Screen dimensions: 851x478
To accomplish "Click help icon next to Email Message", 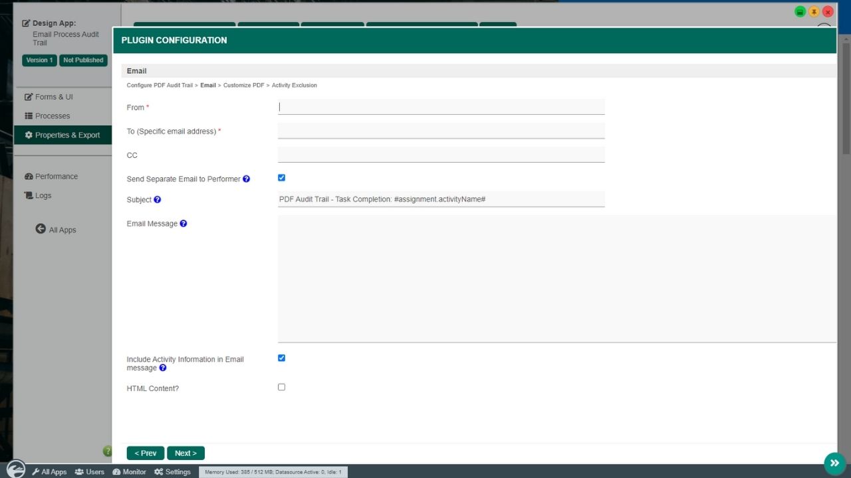I will [x=183, y=224].
